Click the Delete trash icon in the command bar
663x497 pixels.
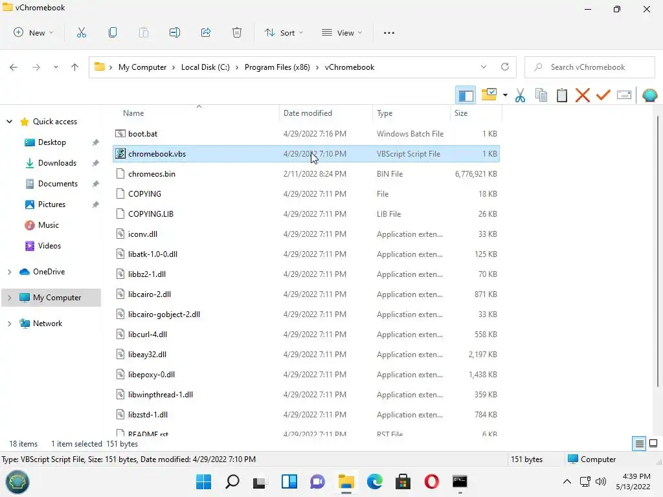click(x=237, y=32)
